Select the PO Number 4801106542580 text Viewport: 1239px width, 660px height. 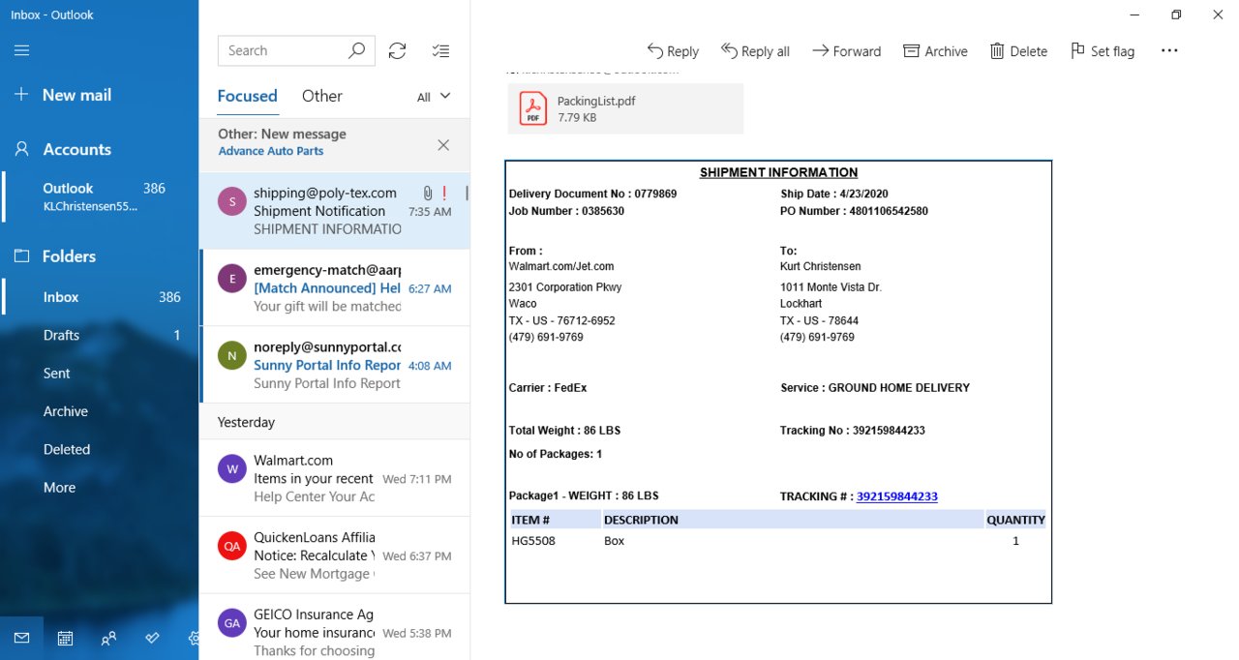(854, 211)
